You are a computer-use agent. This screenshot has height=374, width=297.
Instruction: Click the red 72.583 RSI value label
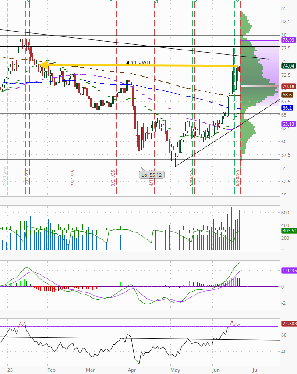(289, 324)
